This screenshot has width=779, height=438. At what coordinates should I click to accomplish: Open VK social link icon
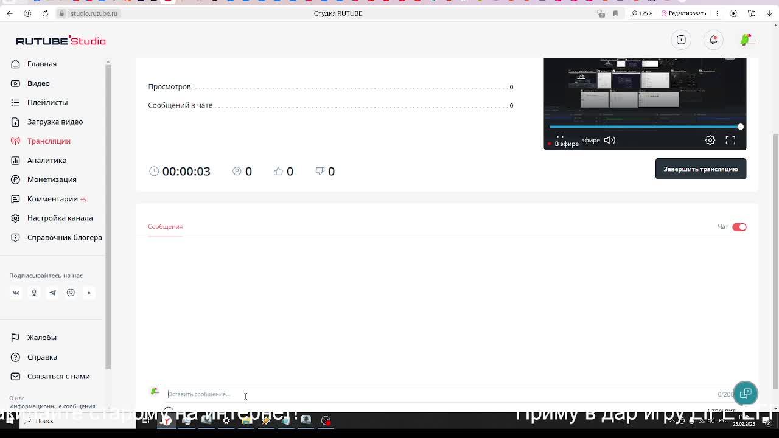coord(16,293)
